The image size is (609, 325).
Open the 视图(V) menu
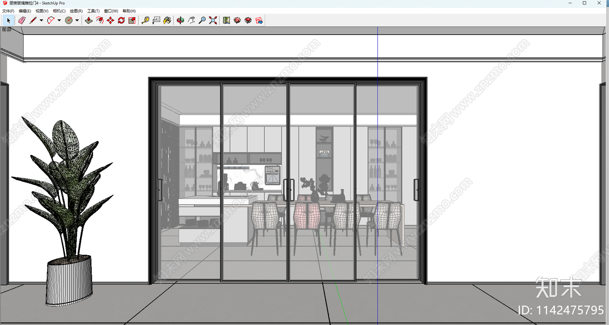click(x=42, y=11)
